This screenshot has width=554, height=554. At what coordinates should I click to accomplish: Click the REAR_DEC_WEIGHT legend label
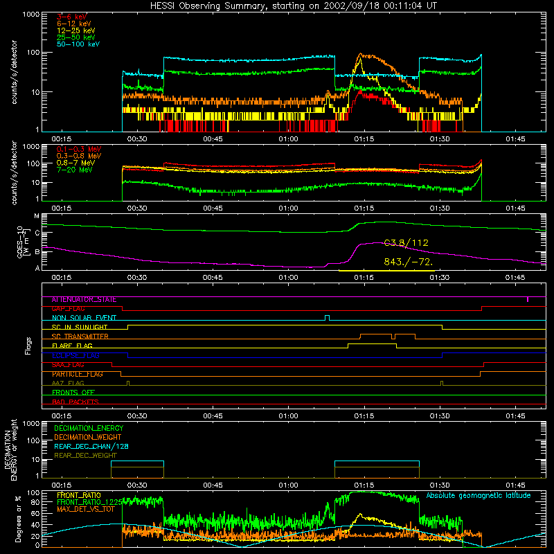pos(85,456)
